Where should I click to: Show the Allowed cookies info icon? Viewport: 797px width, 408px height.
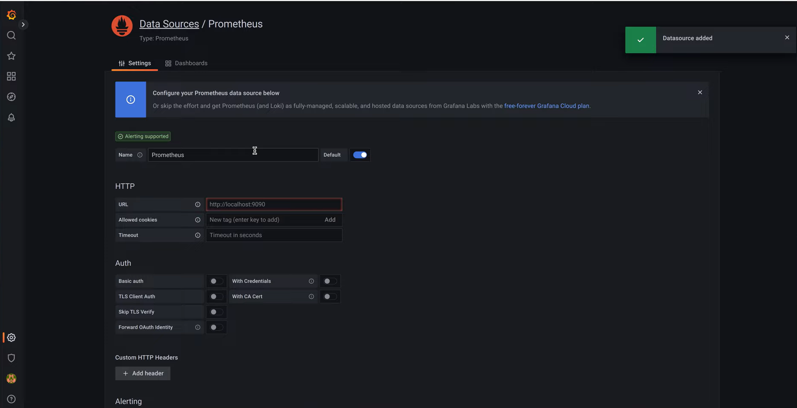(x=197, y=220)
